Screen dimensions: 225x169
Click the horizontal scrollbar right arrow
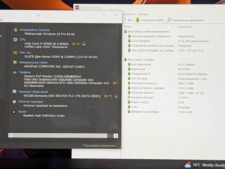tap(116, 136)
